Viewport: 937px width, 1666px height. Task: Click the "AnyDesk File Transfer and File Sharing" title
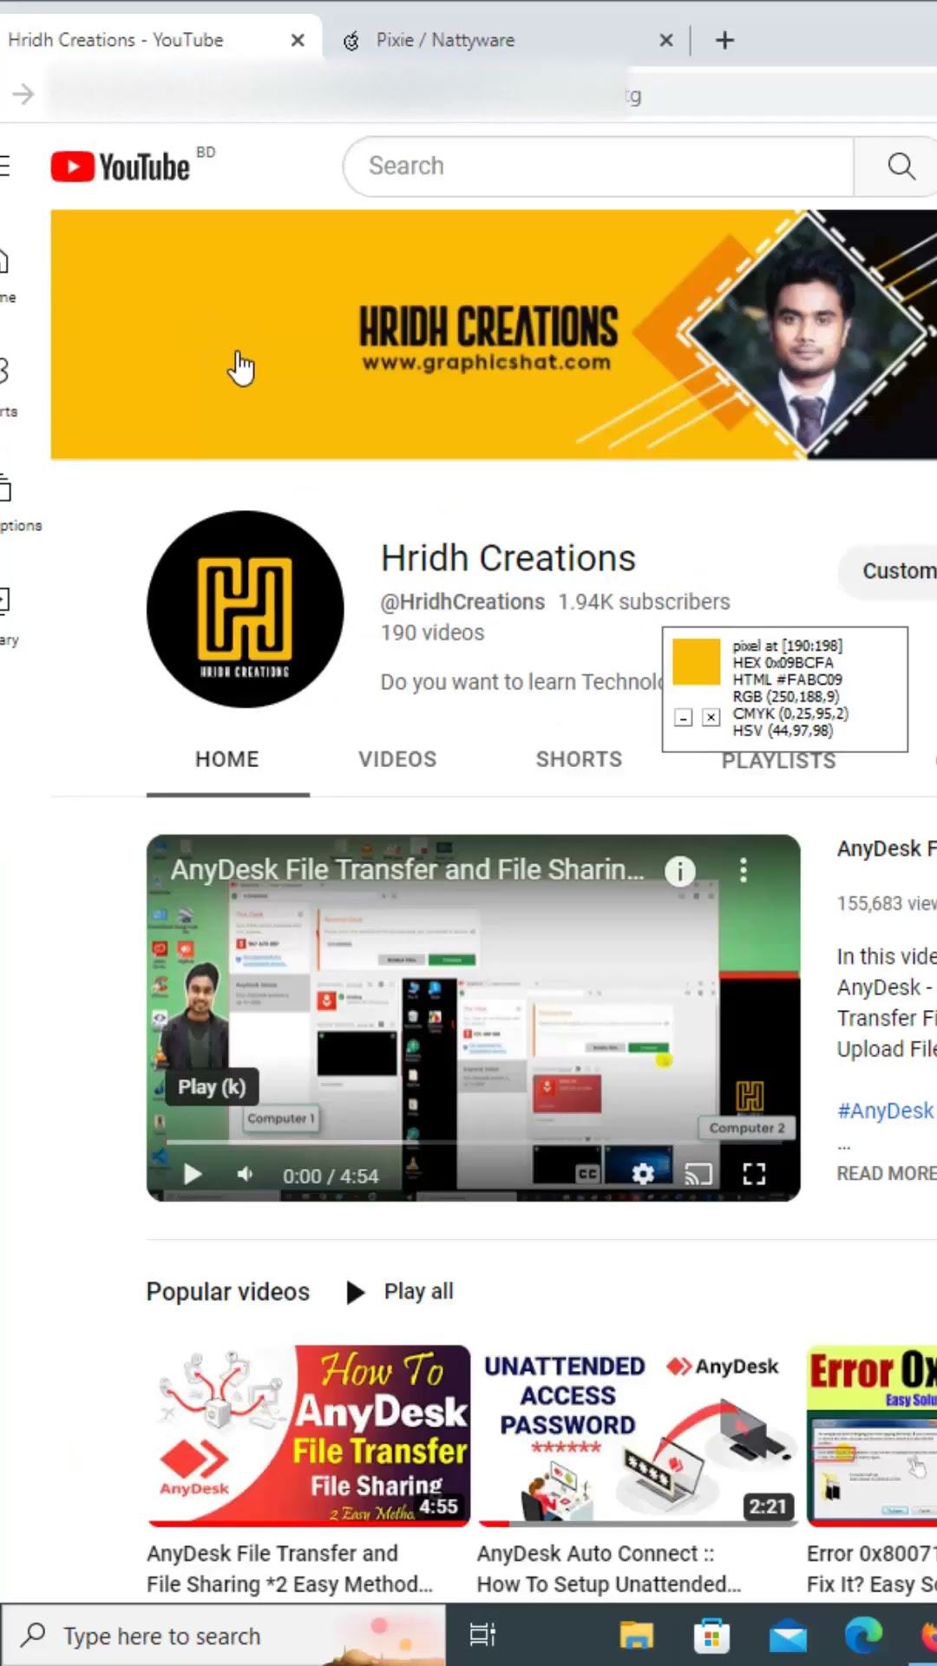tap(289, 1569)
